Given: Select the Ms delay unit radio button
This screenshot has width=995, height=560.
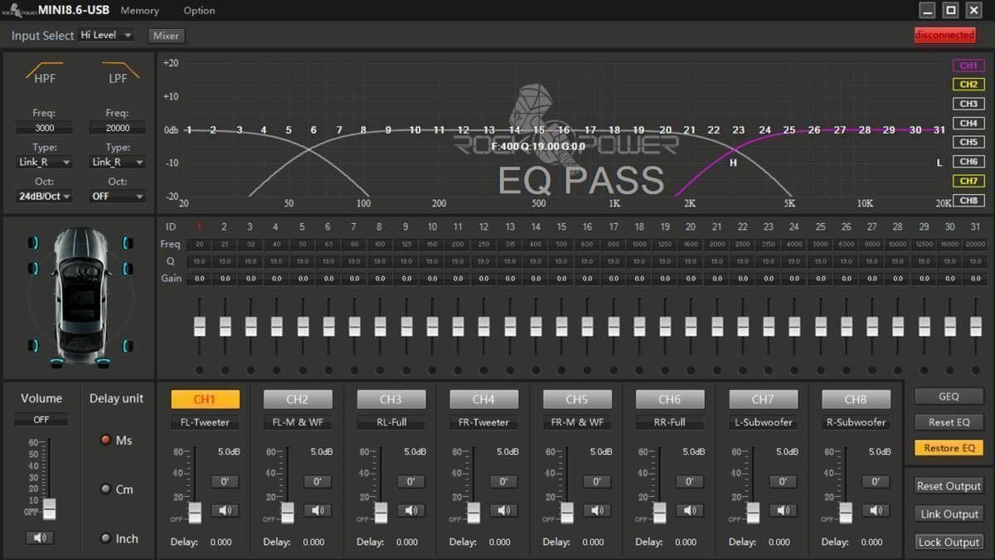Looking at the screenshot, I should coord(106,441).
